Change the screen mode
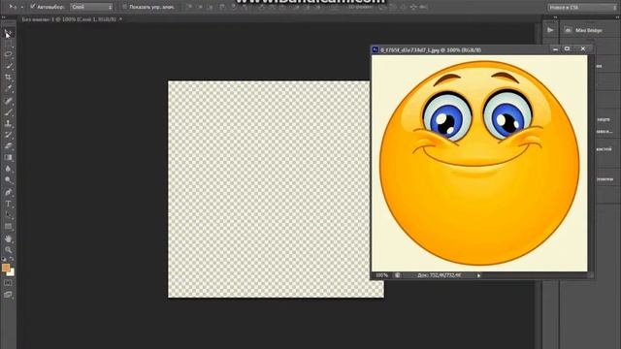 click(x=9, y=295)
